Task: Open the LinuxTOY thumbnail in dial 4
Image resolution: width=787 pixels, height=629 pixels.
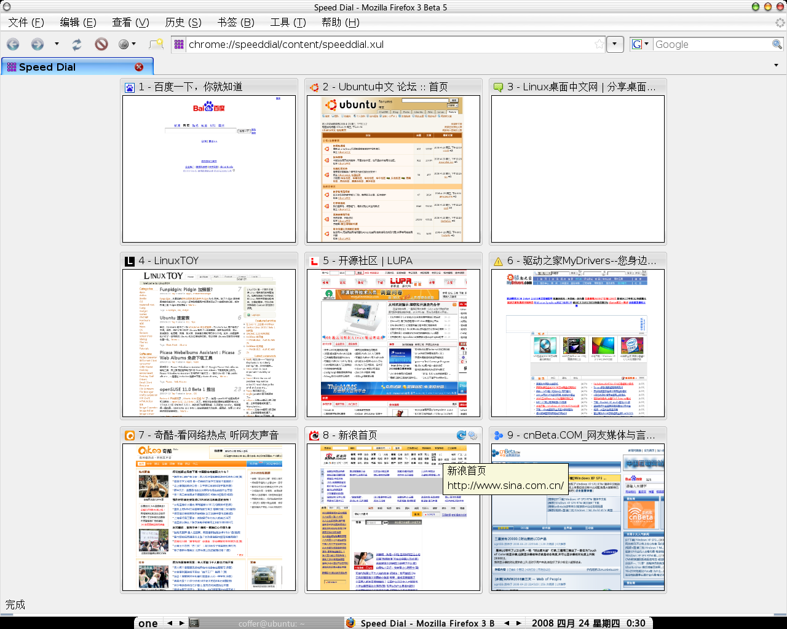Action: click(209, 343)
